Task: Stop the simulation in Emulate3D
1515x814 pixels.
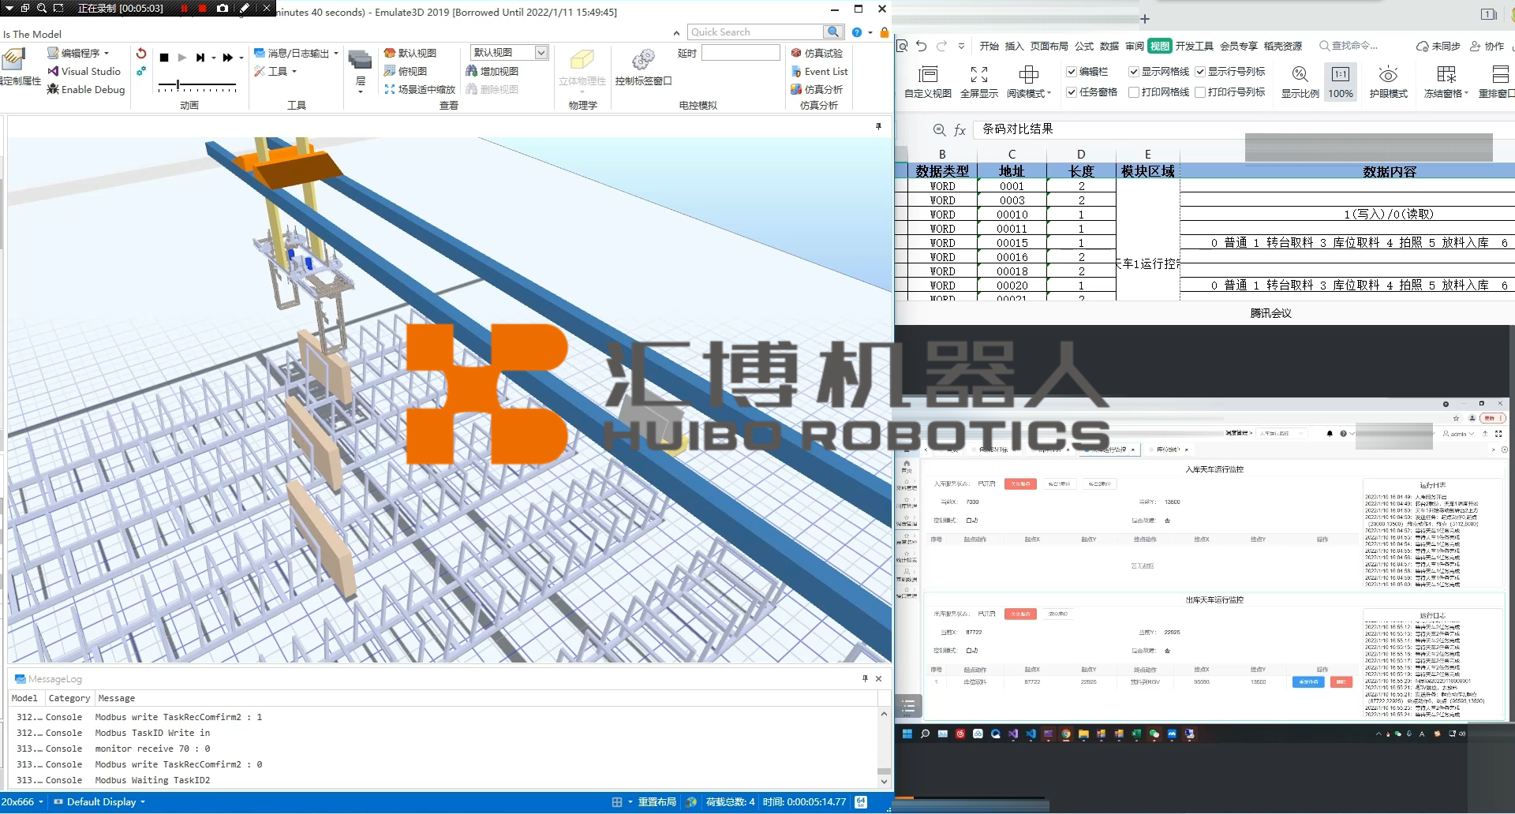Action: [x=164, y=58]
